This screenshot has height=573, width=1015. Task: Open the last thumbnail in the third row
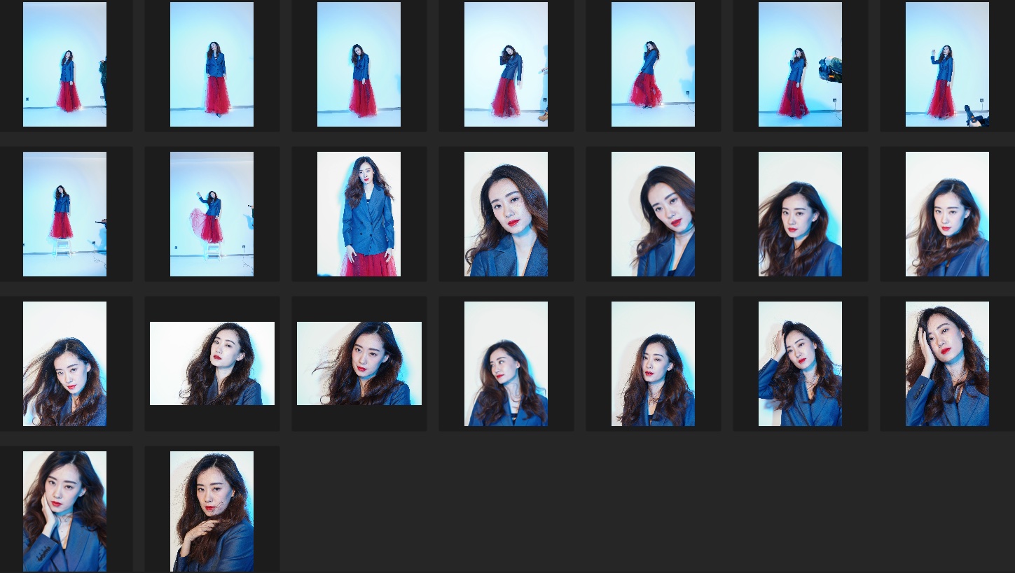pos(947,364)
